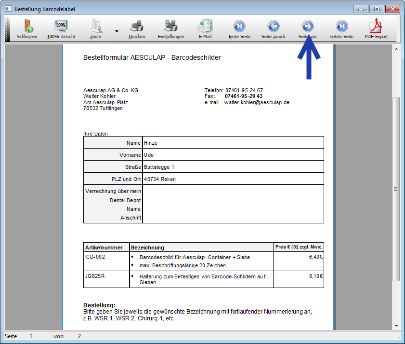Click the address line Am Aesculap-Platz
Screen dimensions: 405x344
click(x=105, y=102)
